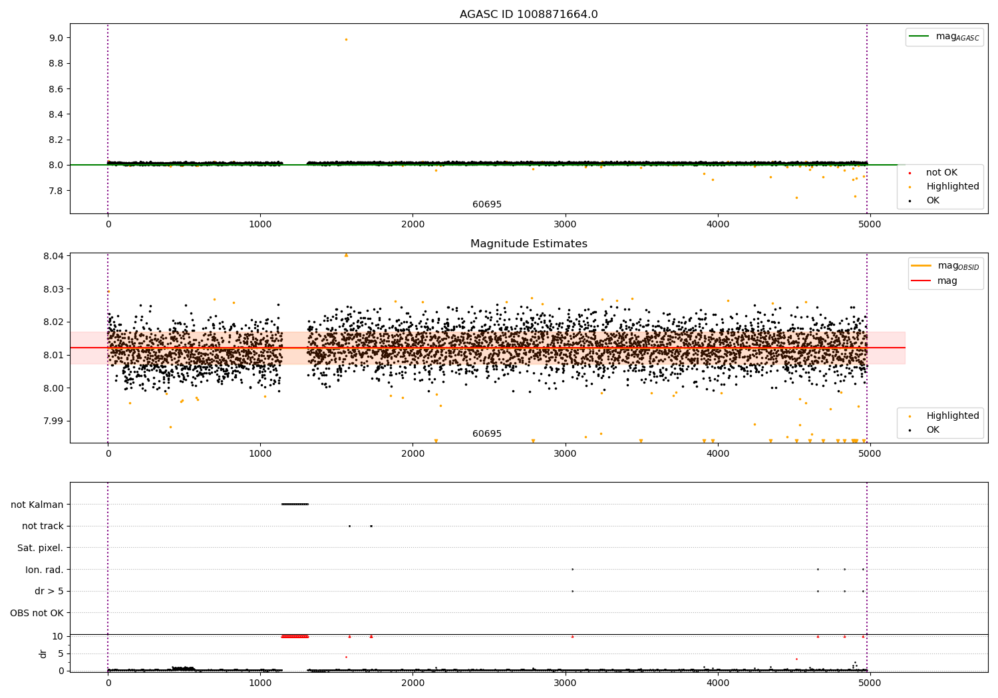Click the 8.04 y-axis tick label
Screen dimensions: 998x698
(x=53, y=256)
